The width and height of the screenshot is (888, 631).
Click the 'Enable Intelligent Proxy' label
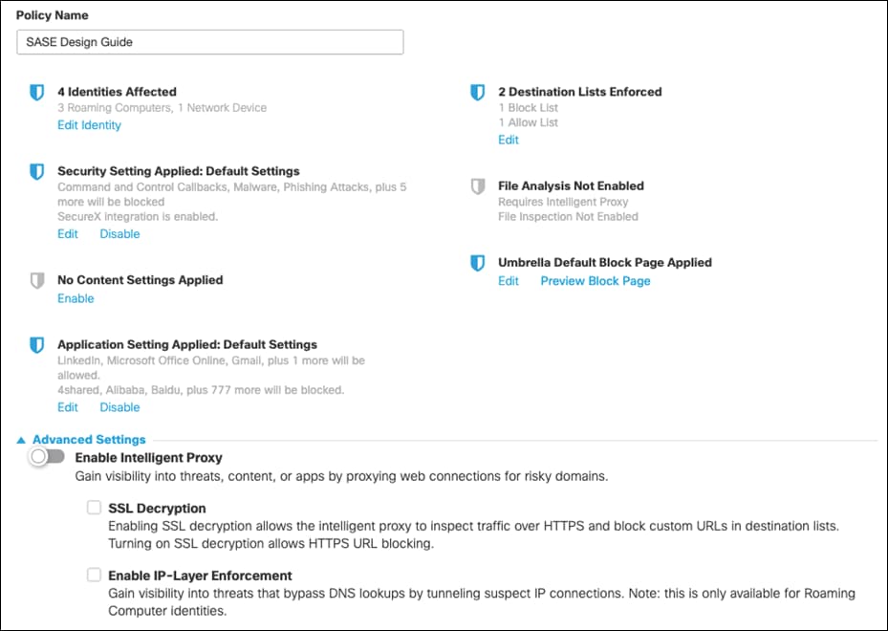click(148, 458)
